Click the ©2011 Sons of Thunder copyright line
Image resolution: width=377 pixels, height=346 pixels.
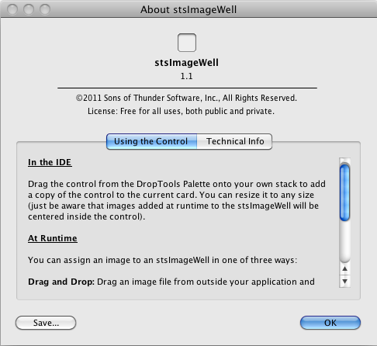(x=186, y=98)
